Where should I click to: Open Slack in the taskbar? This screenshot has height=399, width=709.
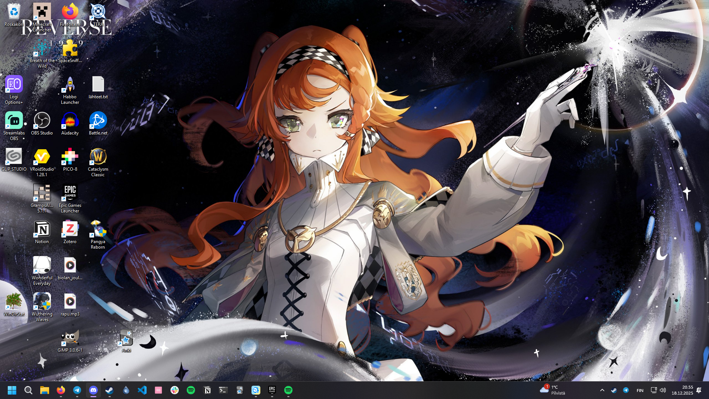click(x=175, y=390)
